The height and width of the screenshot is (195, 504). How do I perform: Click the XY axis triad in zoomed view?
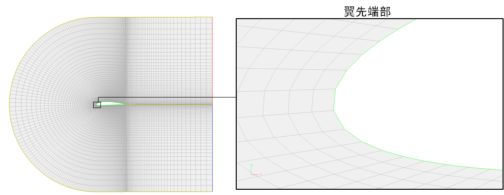(256, 170)
